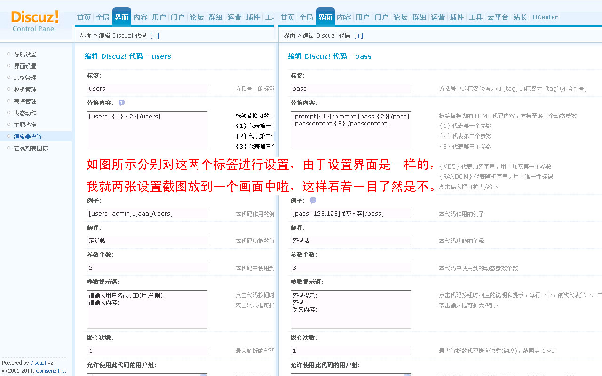Open 站长 tab in pass panel
This screenshot has height=376, width=602.
[x=520, y=17]
